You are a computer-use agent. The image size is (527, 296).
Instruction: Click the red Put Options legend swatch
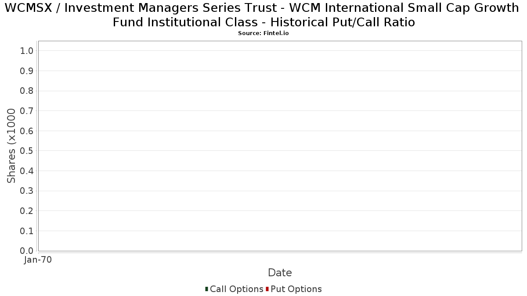(267, 289)
